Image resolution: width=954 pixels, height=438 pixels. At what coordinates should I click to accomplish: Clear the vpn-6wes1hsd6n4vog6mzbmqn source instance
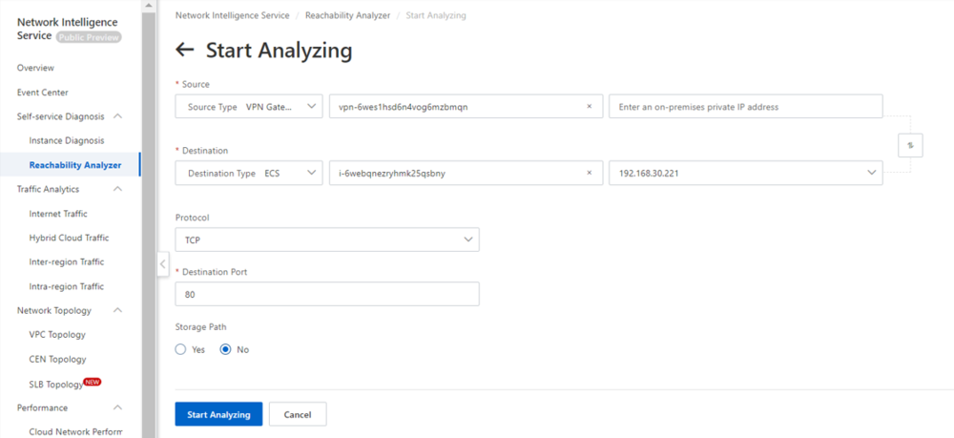[x=589, y=107]
